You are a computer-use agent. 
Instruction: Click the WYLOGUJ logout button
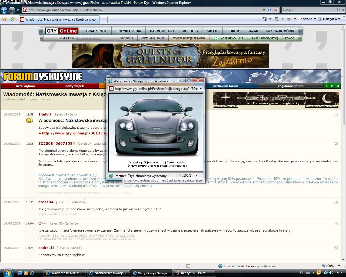coord(127,38)
